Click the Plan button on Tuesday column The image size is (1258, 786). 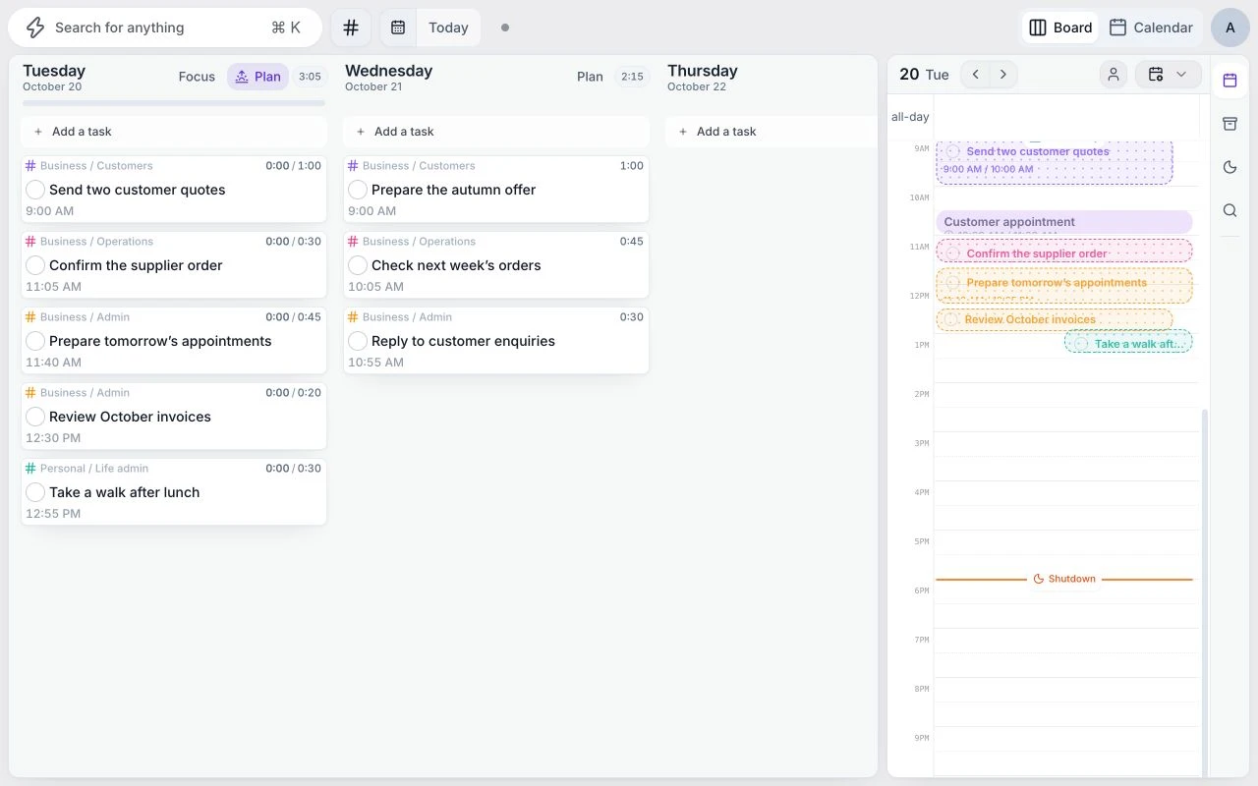(x=257, y=77)
